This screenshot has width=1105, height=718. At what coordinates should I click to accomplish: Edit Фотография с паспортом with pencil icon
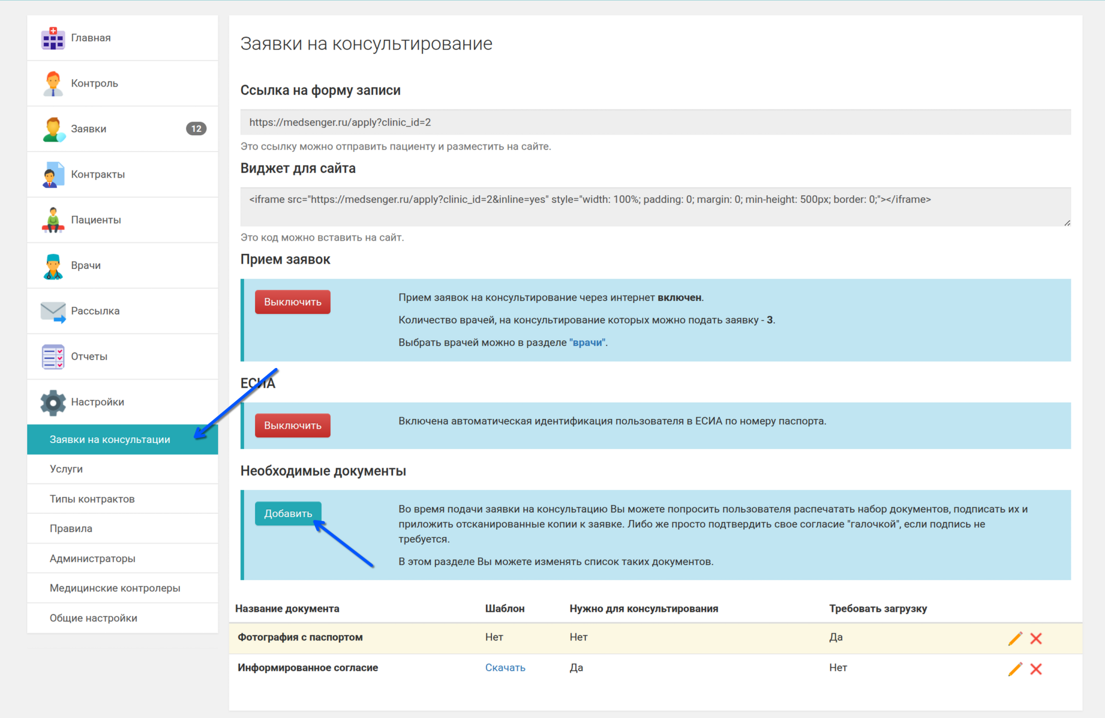[1015, 638]
